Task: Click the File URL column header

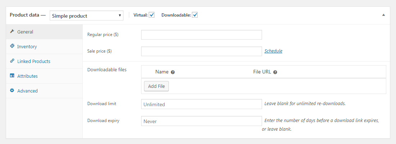Action: tap(262, 72)
